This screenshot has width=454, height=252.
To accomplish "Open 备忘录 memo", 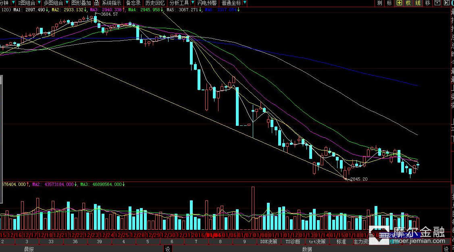I will (x=133, y=3).
